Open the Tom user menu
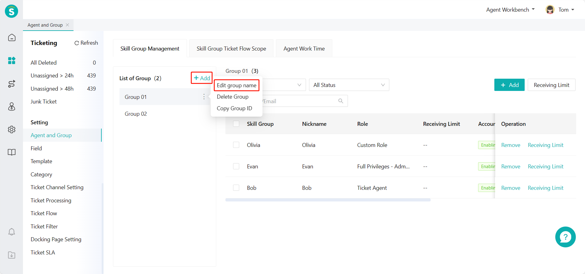The image size is (585, 274). point(566,9)
